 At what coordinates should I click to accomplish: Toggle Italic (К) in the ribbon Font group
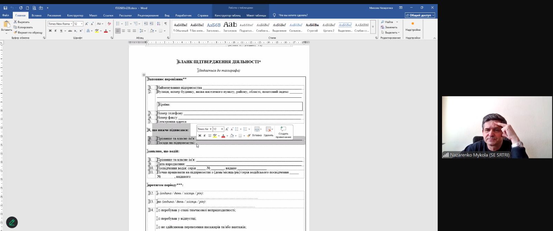[x=55, y=31]
